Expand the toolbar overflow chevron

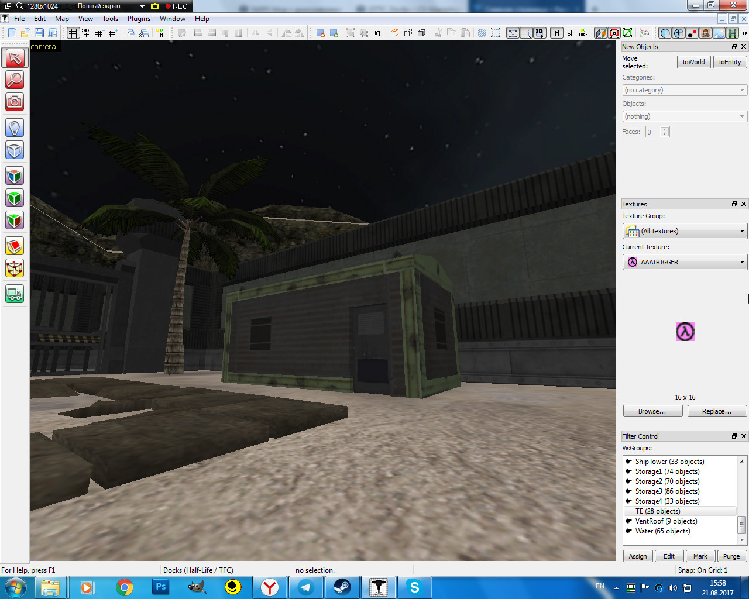click(x=744, y=33)
